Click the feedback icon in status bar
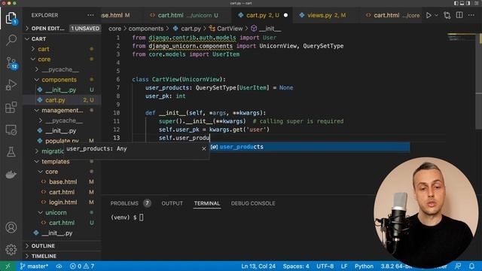482x271 pixels. click(x=458, y=266)
